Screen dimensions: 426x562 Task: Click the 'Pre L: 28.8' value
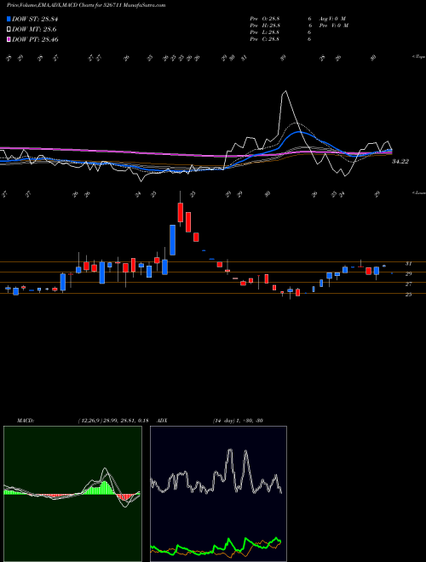[265, 32]
